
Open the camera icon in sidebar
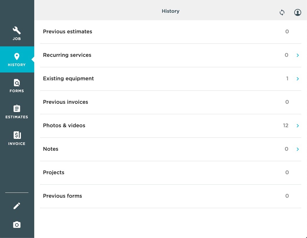pyautogui.click(x=17, y=225)
